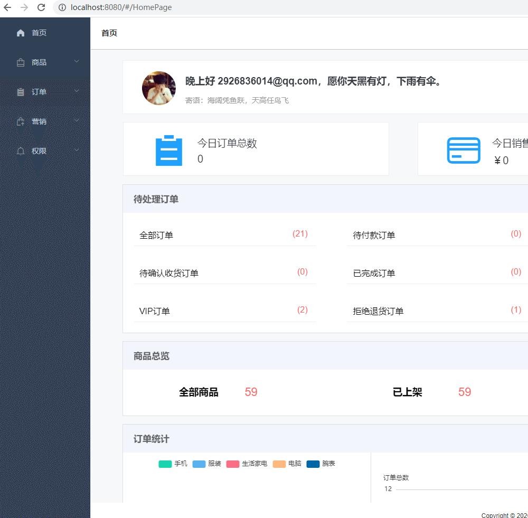Open the 首页 sidebar menu item
This screenshot has height=518, width=528.
[x=39, y=33]
